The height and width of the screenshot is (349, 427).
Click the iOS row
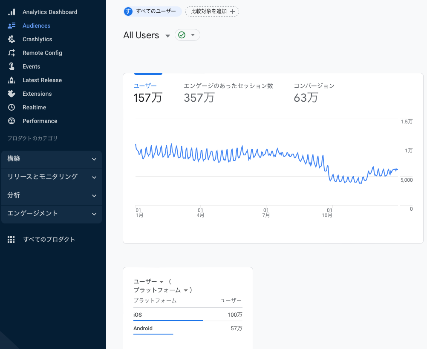[x=188, y=315]
